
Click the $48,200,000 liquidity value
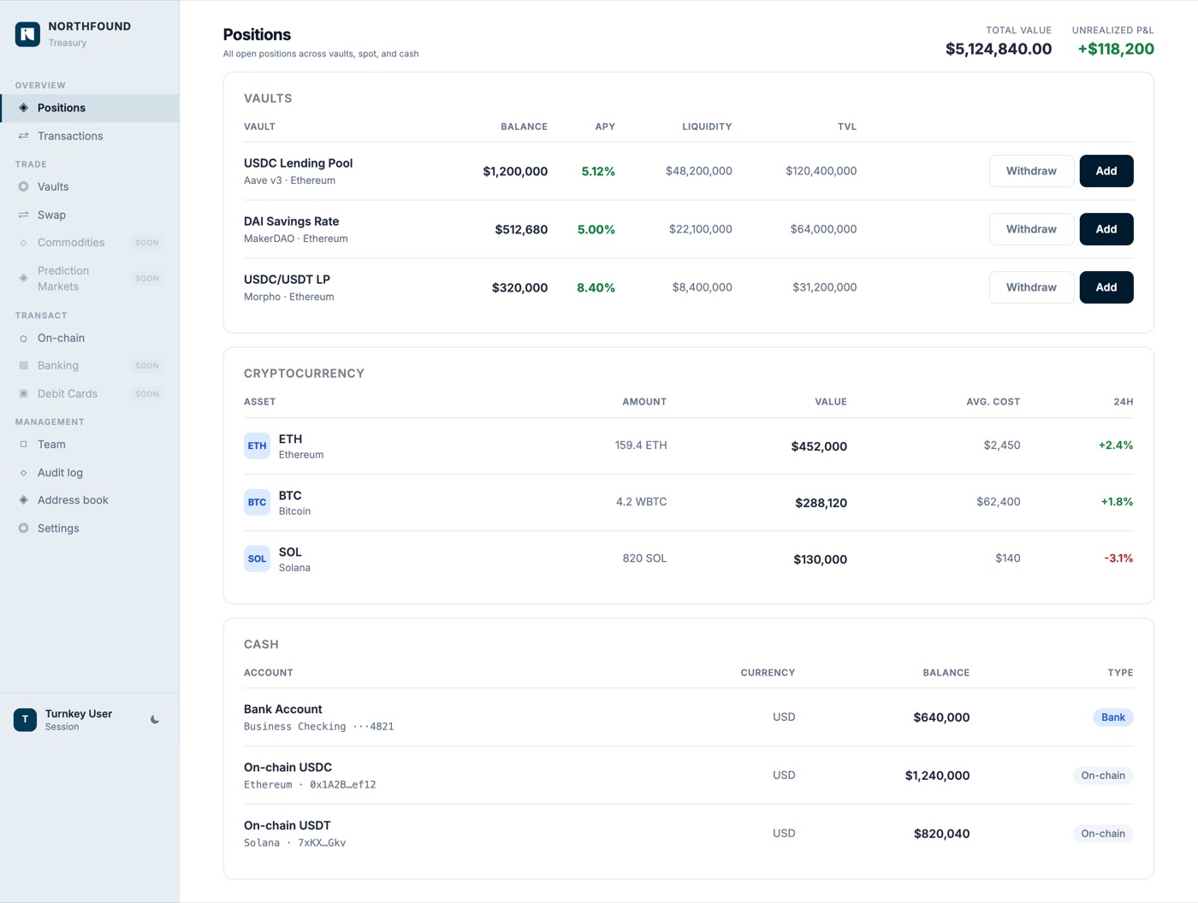pyautogui.click(x=699, y=171)
